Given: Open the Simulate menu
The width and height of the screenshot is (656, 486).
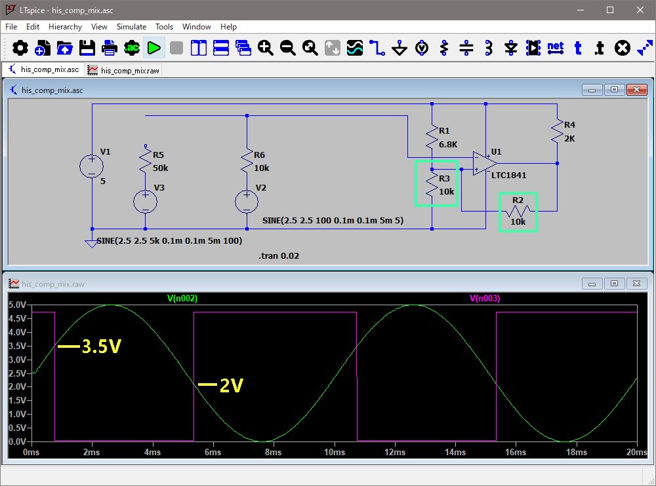Looking at the screenshot, I should [131, 27].
